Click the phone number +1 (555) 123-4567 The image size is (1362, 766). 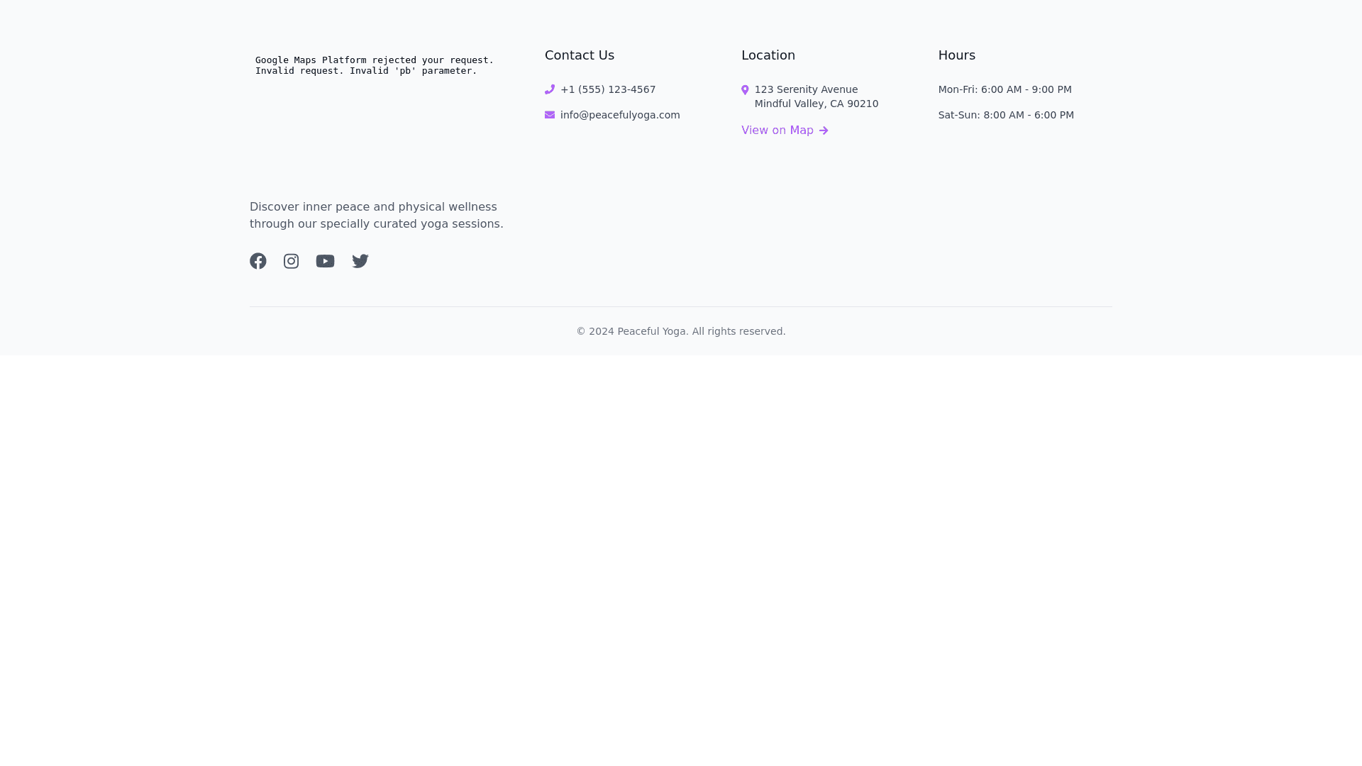[x=608, y=89]
